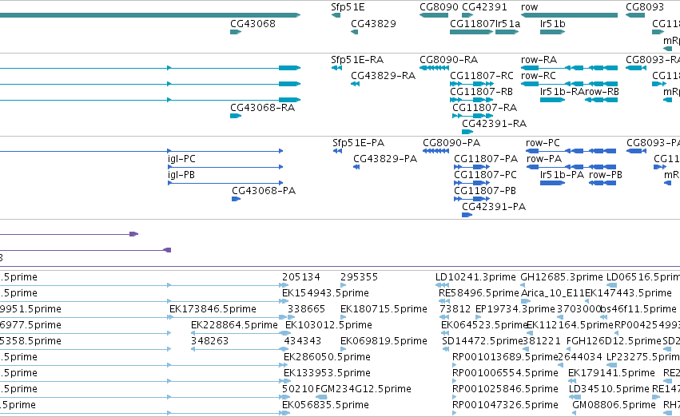Click the CG11807-PA protein label
680x417 pixels.
[486, 159]
